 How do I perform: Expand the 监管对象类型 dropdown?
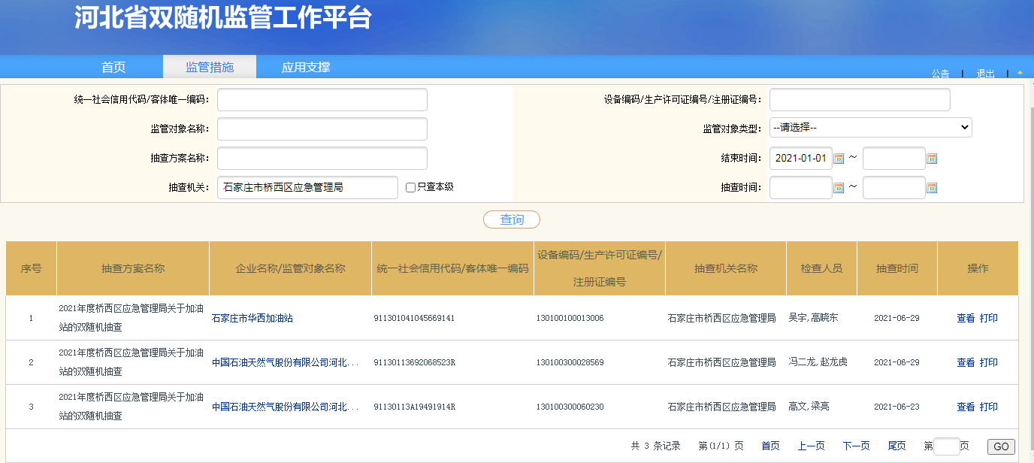pyautogui.click(x=870, y=128)
